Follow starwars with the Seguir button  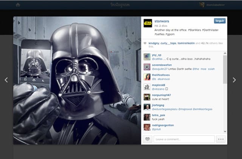click(220, 21)
